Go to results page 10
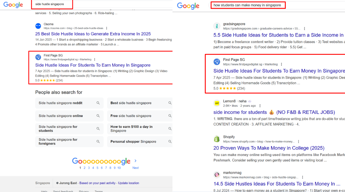 [119, 168]
